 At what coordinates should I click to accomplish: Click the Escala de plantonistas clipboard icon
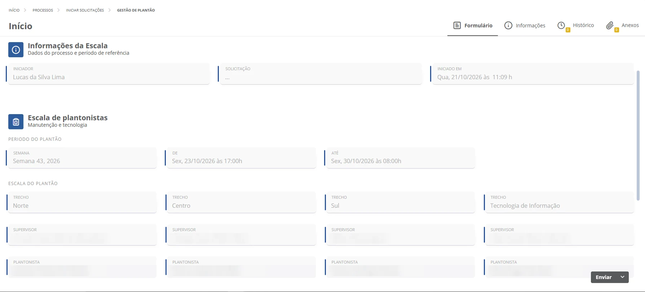[16, 122]
